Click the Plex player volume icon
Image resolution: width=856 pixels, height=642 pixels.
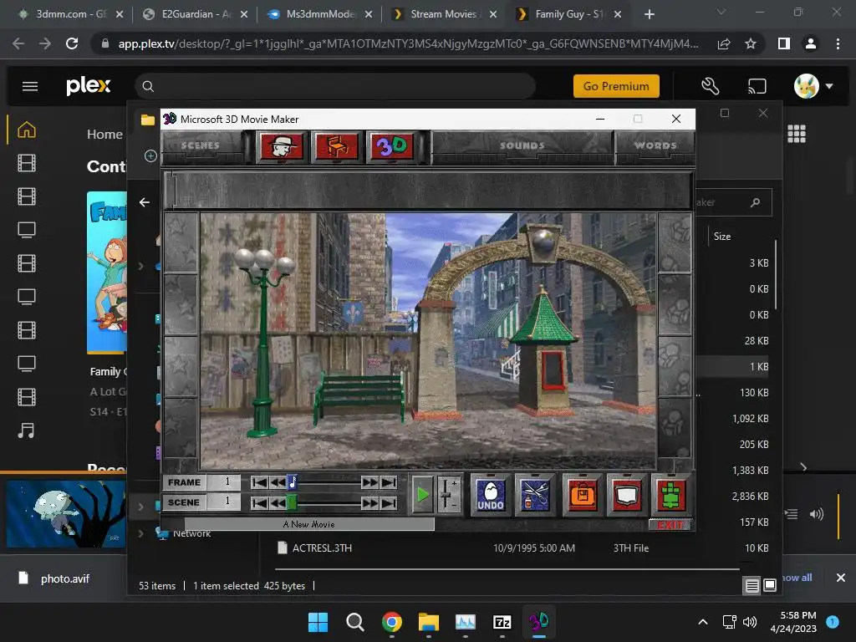click(817, 514)
